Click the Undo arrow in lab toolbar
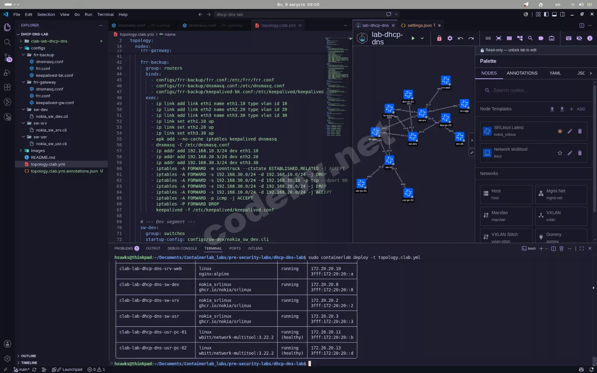The height and width of the screenshot is (373, 597). [460, 38]
